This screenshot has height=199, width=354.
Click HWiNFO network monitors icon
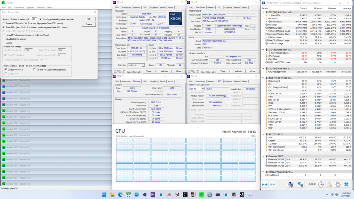pos(300,184)
